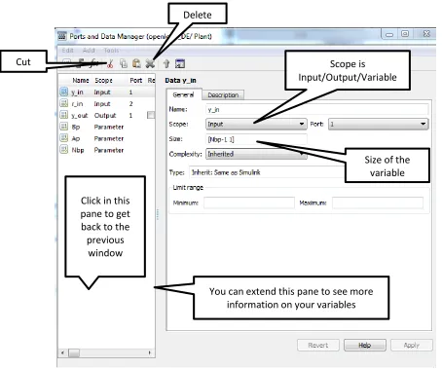This screenshot has width=442, height=369.
Task: Click the data icon beside Bp
Action: click(x=64, y=127)
